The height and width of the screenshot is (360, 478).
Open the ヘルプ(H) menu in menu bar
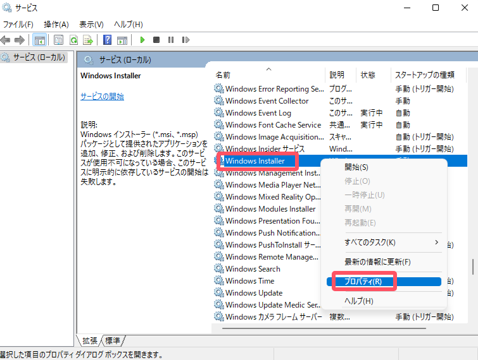pos(129,25)
